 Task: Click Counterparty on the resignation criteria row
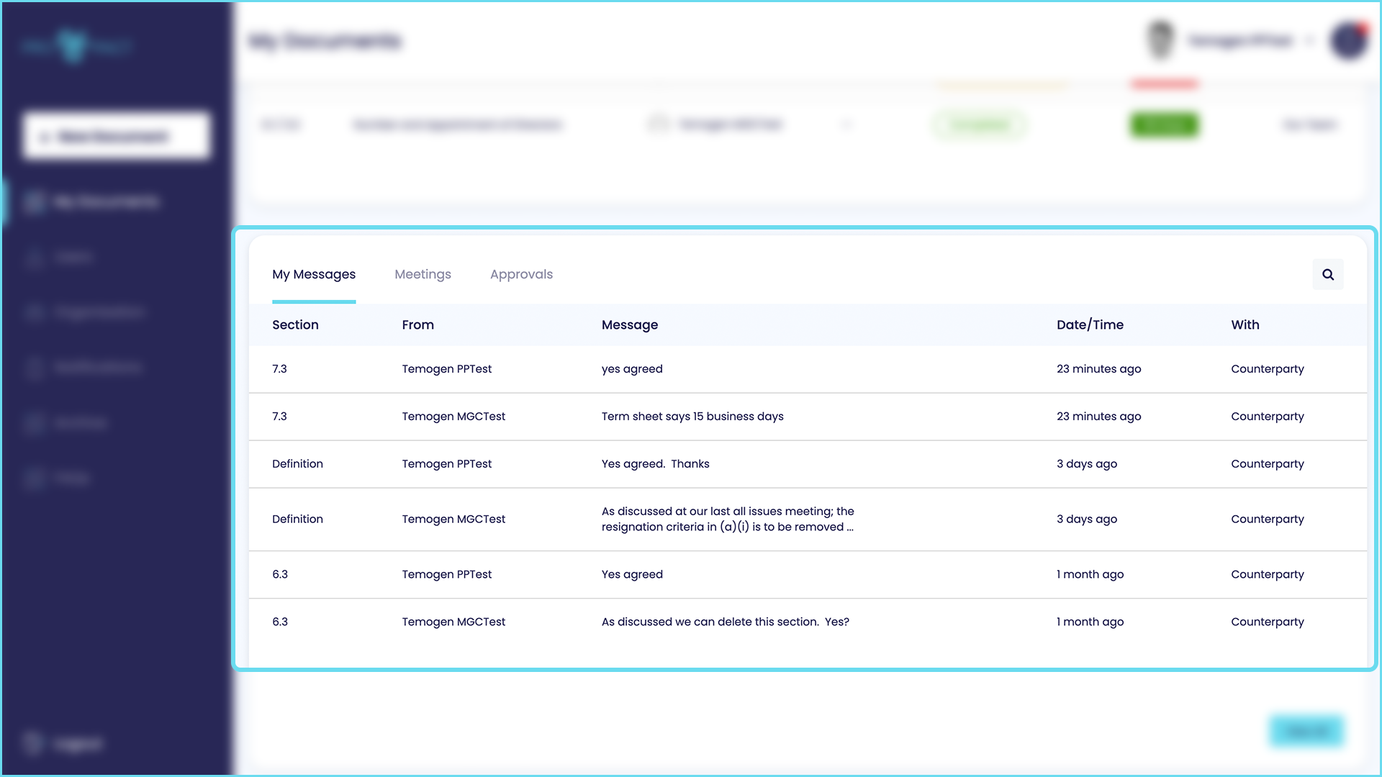coord(1268,519)
